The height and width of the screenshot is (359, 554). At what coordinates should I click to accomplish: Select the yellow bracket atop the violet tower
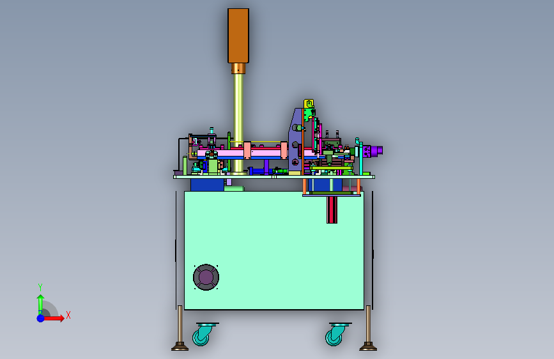[x=309, y=104]
